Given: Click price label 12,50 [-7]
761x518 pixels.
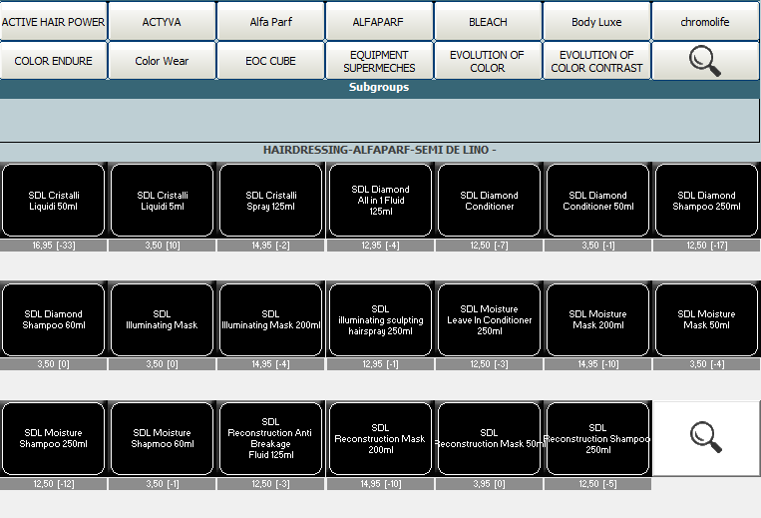Looking at the screenshot, I should pyautogui.click(x=489, y=246).
